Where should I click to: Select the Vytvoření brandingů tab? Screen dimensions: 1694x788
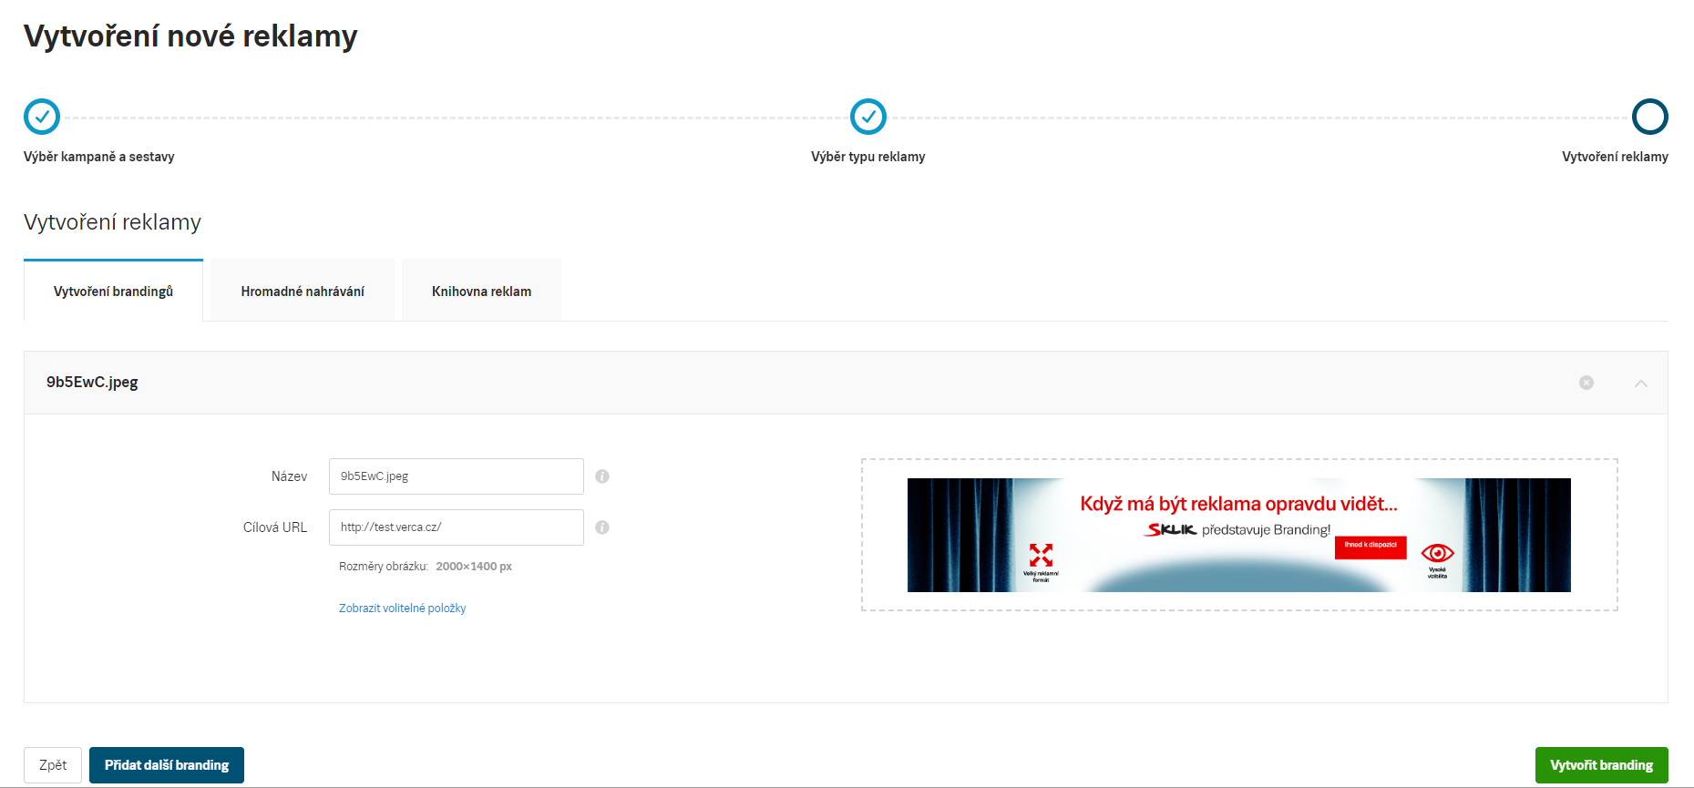point(113,292)
